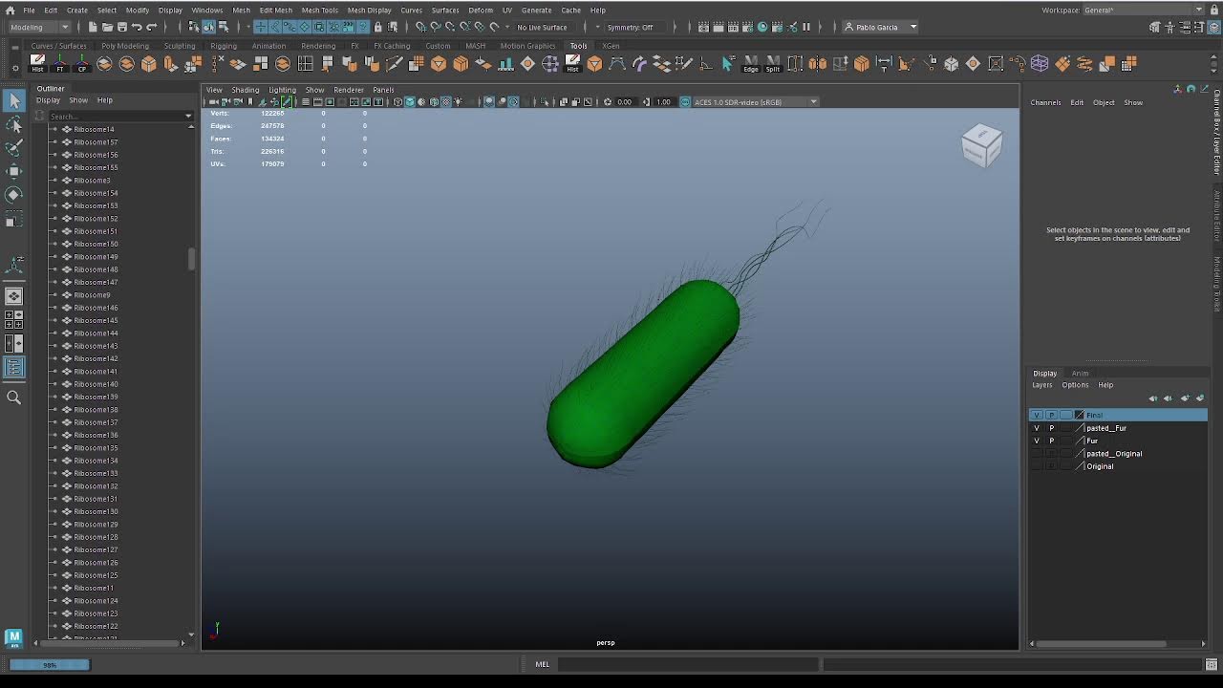Open the Mesh Tools menu
Viewport: 1223px width, 688px height.
320,10
